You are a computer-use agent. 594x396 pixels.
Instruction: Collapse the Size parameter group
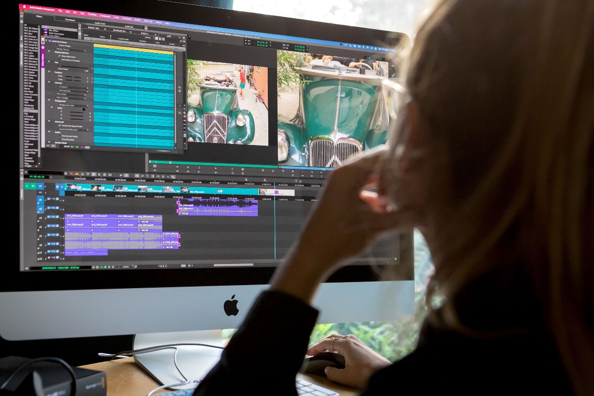coord(49,62)
